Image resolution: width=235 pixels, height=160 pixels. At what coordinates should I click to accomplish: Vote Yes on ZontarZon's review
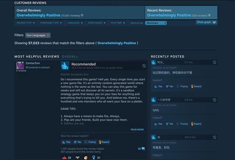(x=66, y=142)
